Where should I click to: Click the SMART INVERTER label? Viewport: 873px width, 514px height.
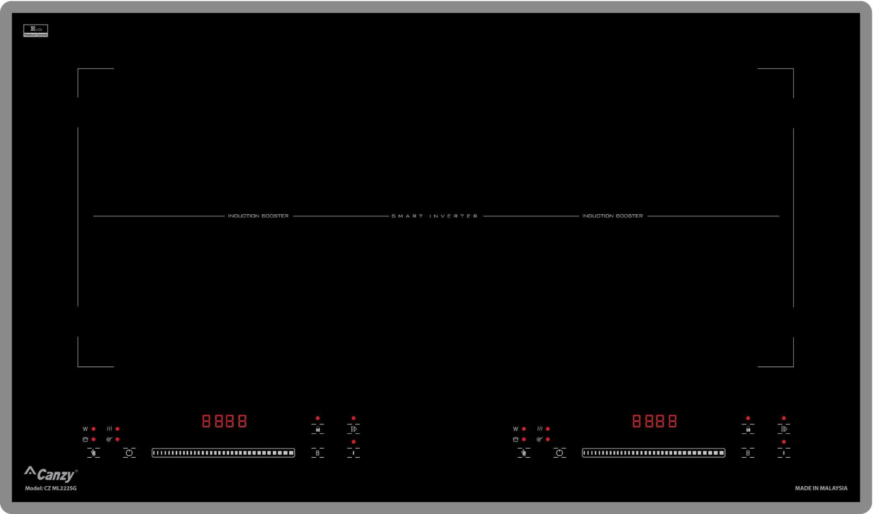pos(434,216)
